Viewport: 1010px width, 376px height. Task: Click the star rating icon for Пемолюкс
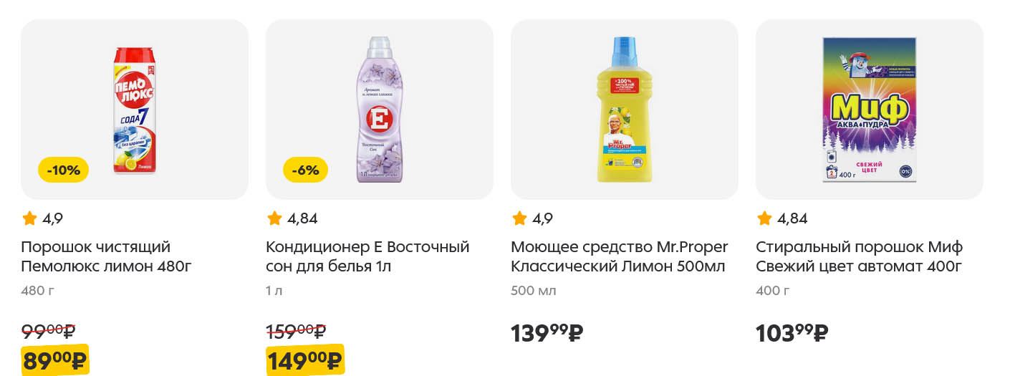click(29, 218)
